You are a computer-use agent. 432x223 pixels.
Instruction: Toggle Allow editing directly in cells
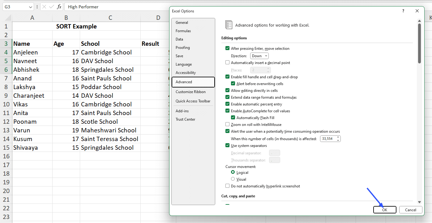(228, 91)
